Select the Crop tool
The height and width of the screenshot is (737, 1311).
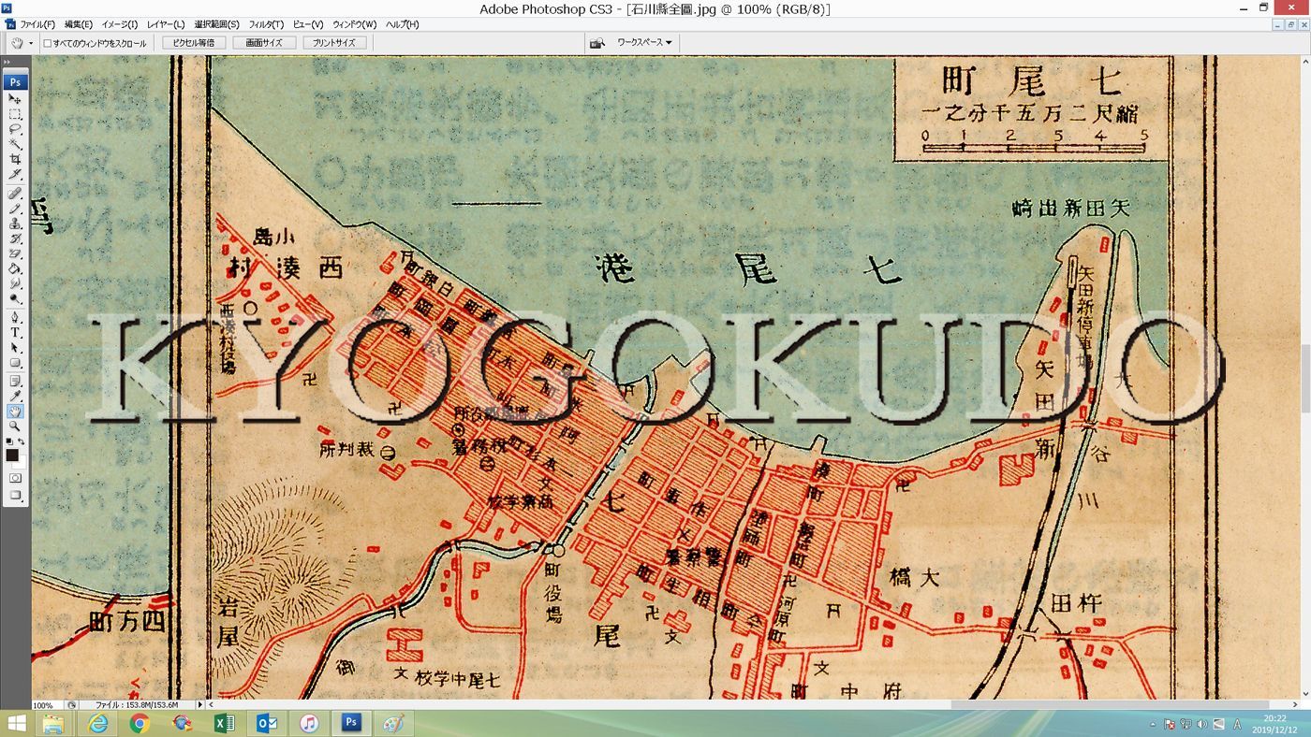15,159
